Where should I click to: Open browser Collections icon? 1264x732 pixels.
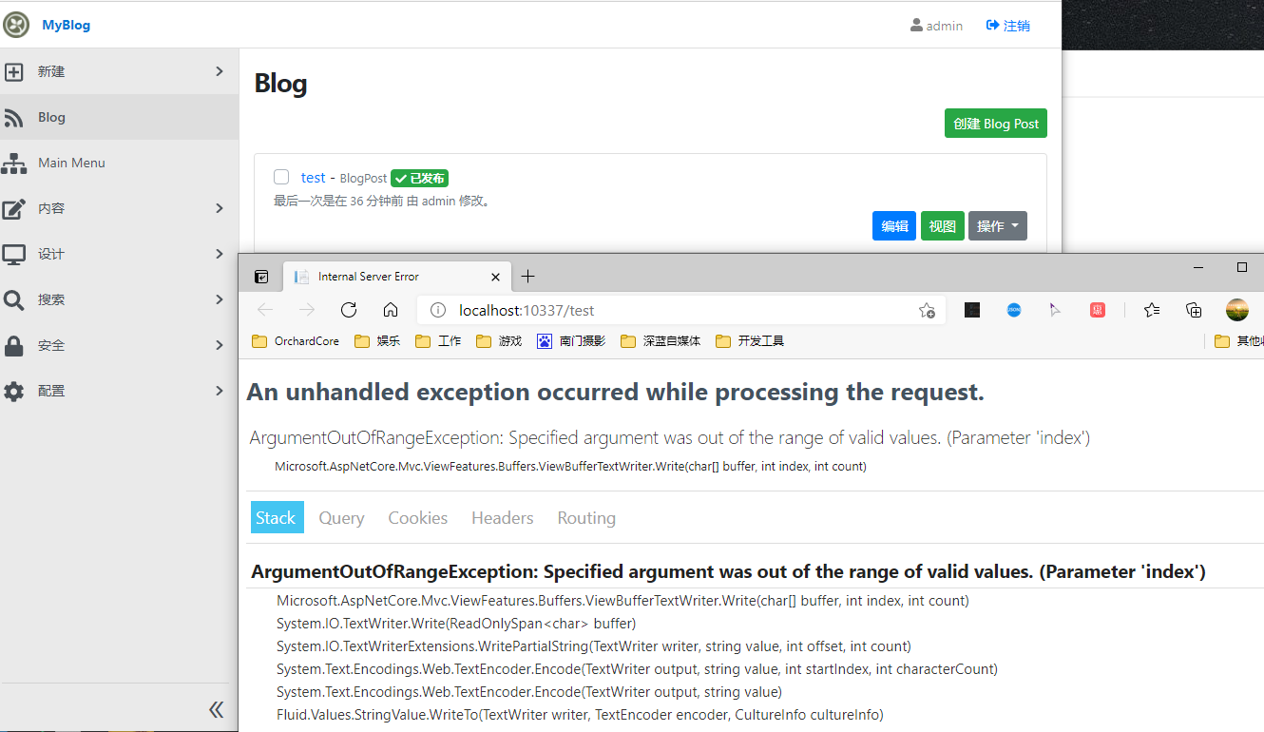pyautogui.click(x=1194, y=310)
